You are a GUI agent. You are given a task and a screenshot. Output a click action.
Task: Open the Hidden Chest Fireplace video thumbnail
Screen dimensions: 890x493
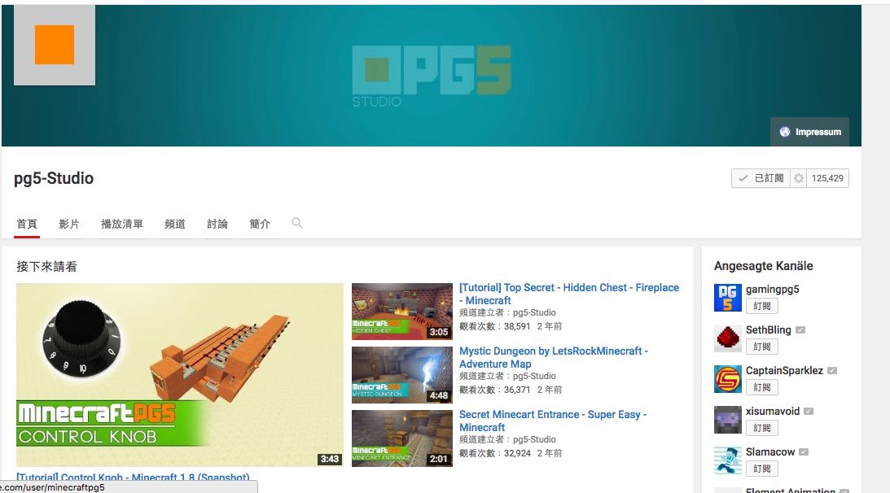pyautogui.click(x=402, y=312)
